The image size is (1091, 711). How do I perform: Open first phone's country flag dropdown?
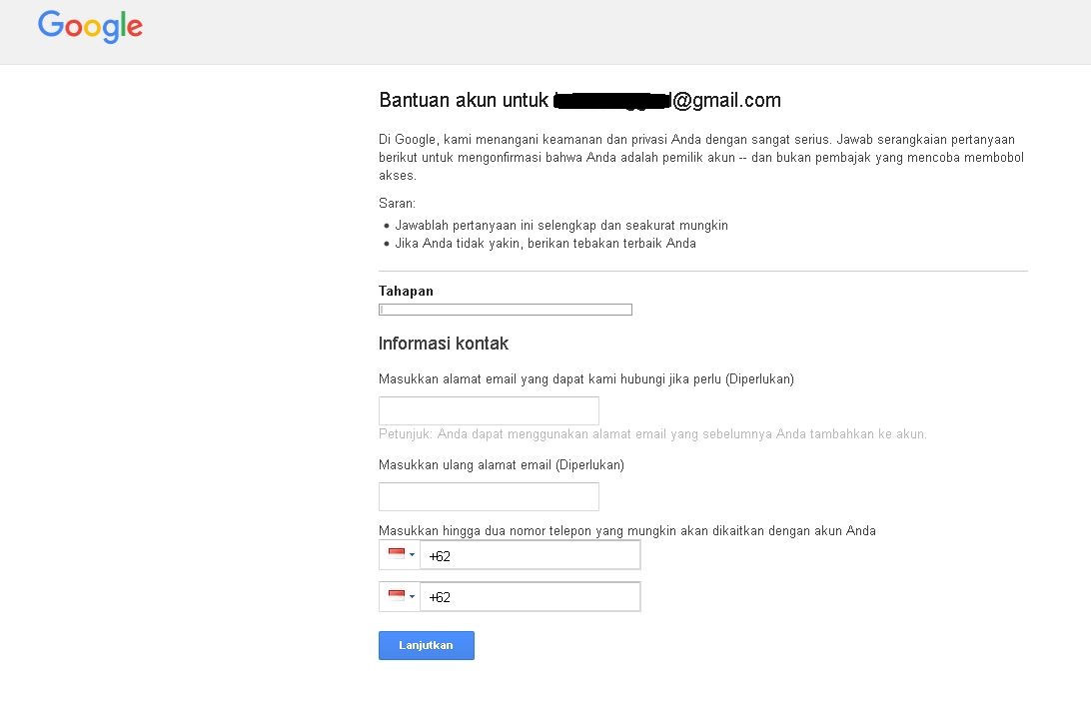click(x=400, y=555)
